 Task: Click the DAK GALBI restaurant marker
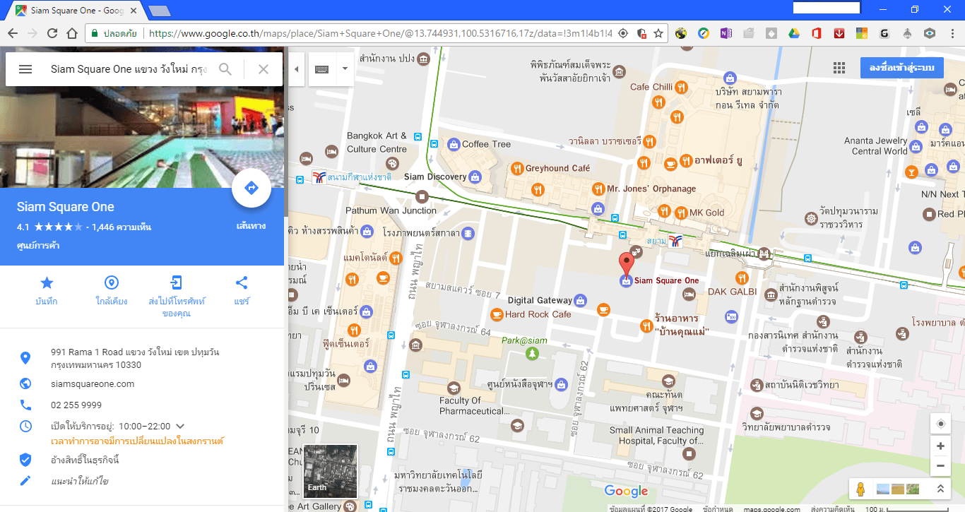(741, 278)
